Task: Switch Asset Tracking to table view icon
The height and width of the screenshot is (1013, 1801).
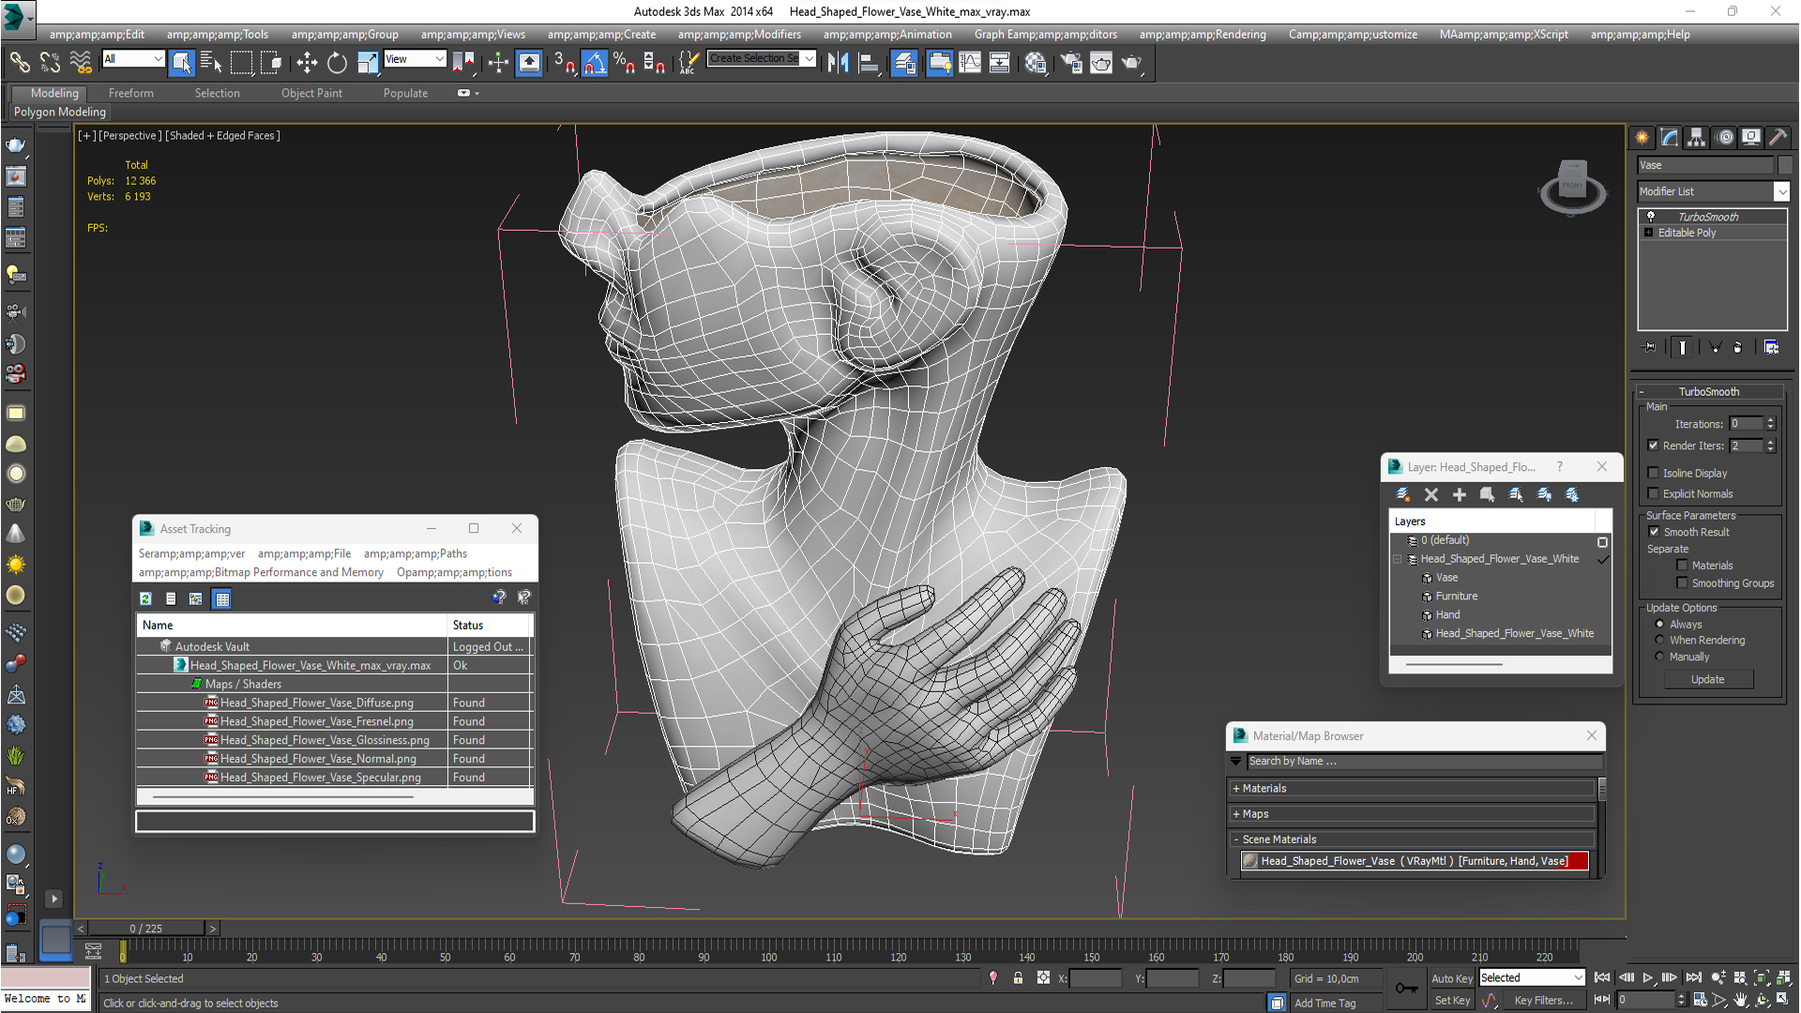Action: (x=222, y=598)
